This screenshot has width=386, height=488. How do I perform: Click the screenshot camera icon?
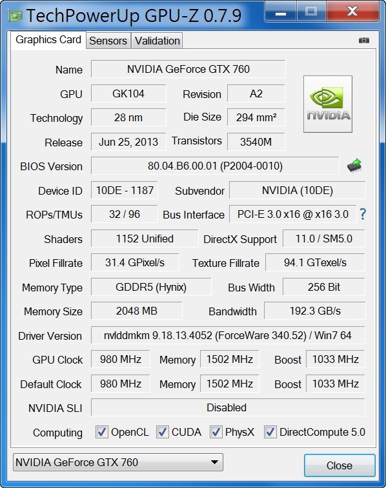tap(364, 40)
